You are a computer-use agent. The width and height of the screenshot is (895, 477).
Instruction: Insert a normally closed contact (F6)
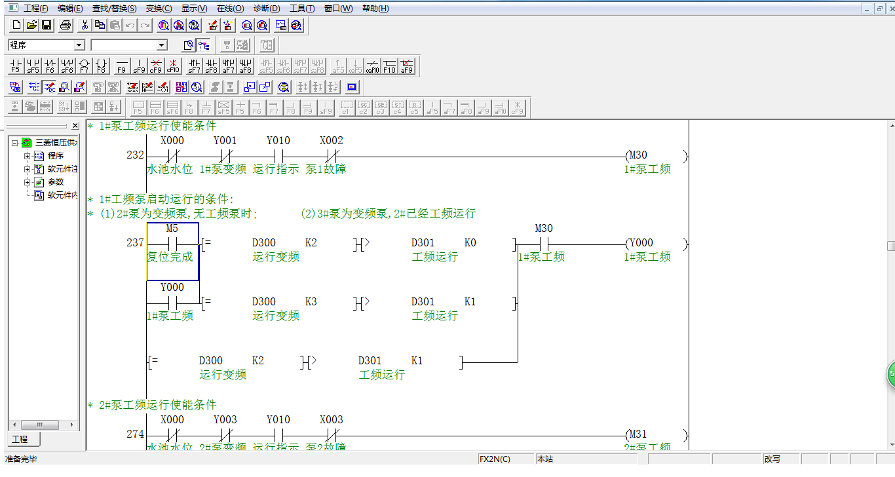(50, 66)
